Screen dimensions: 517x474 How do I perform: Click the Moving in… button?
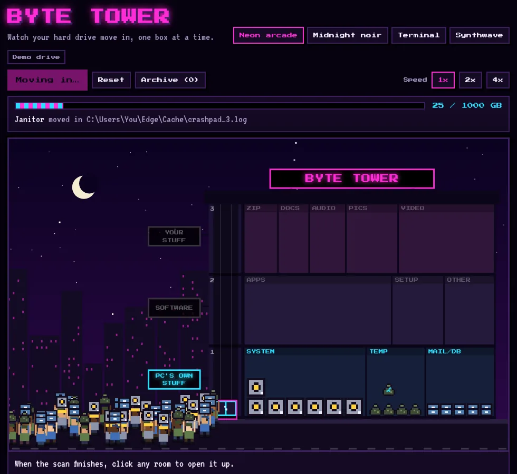[47, 80]
